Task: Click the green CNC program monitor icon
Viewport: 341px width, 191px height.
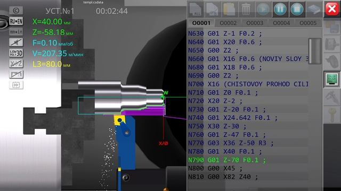Action: tap(332, 79)
